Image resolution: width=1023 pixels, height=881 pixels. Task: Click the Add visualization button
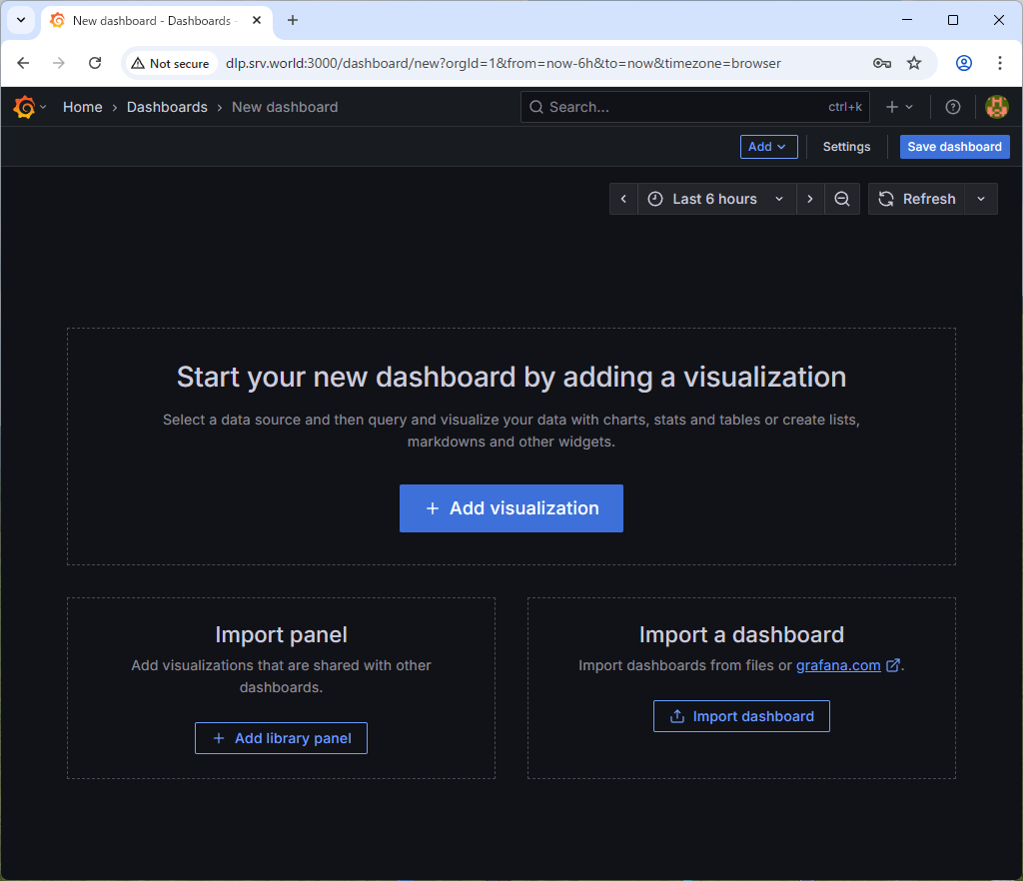(511, 508)
